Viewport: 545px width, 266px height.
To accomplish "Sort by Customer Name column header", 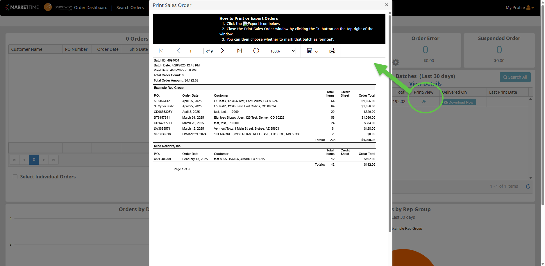I will coord(35,49).
